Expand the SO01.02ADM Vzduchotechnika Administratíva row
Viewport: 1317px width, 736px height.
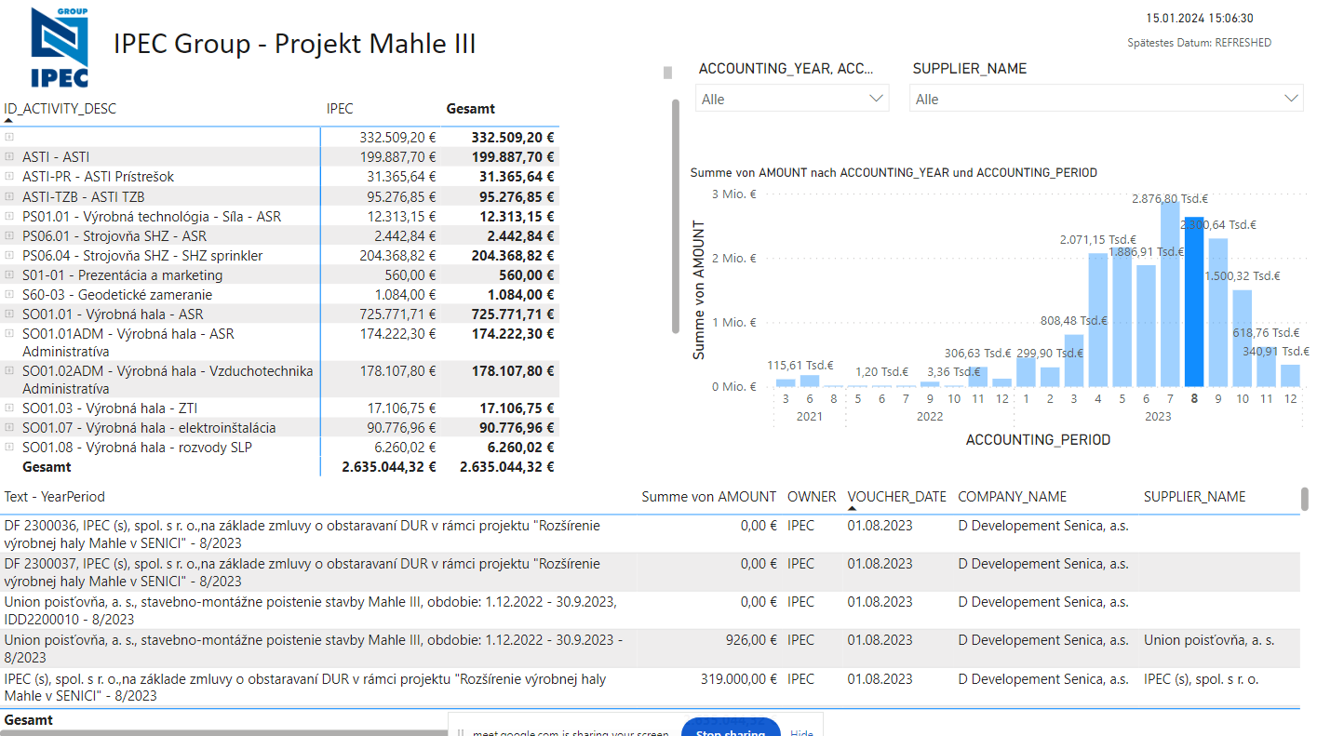click(9, 370)
